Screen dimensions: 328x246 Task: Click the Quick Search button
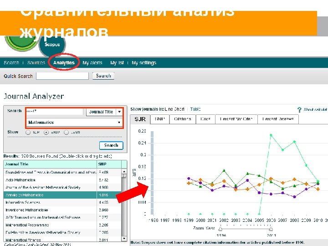point(103,76)
